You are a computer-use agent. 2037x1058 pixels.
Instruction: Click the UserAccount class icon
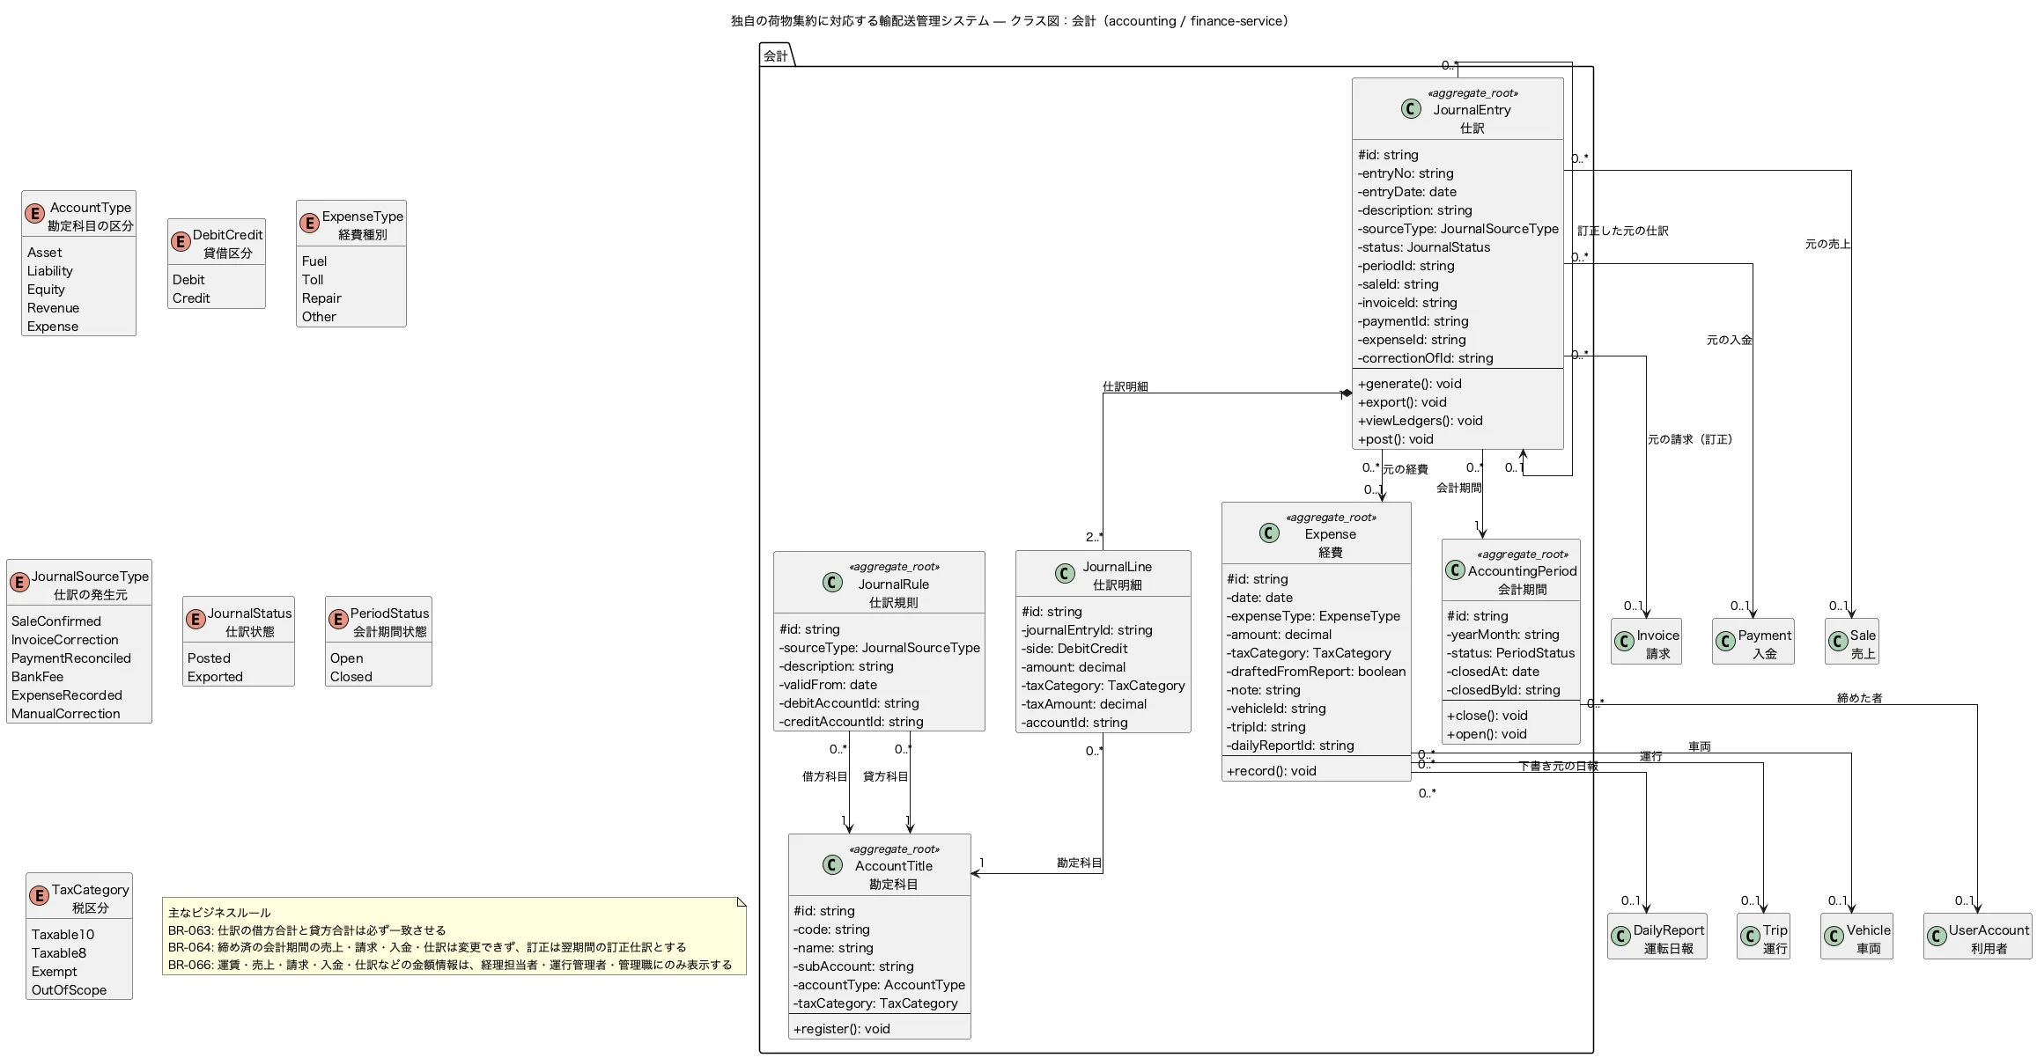tap(1937, 937)
